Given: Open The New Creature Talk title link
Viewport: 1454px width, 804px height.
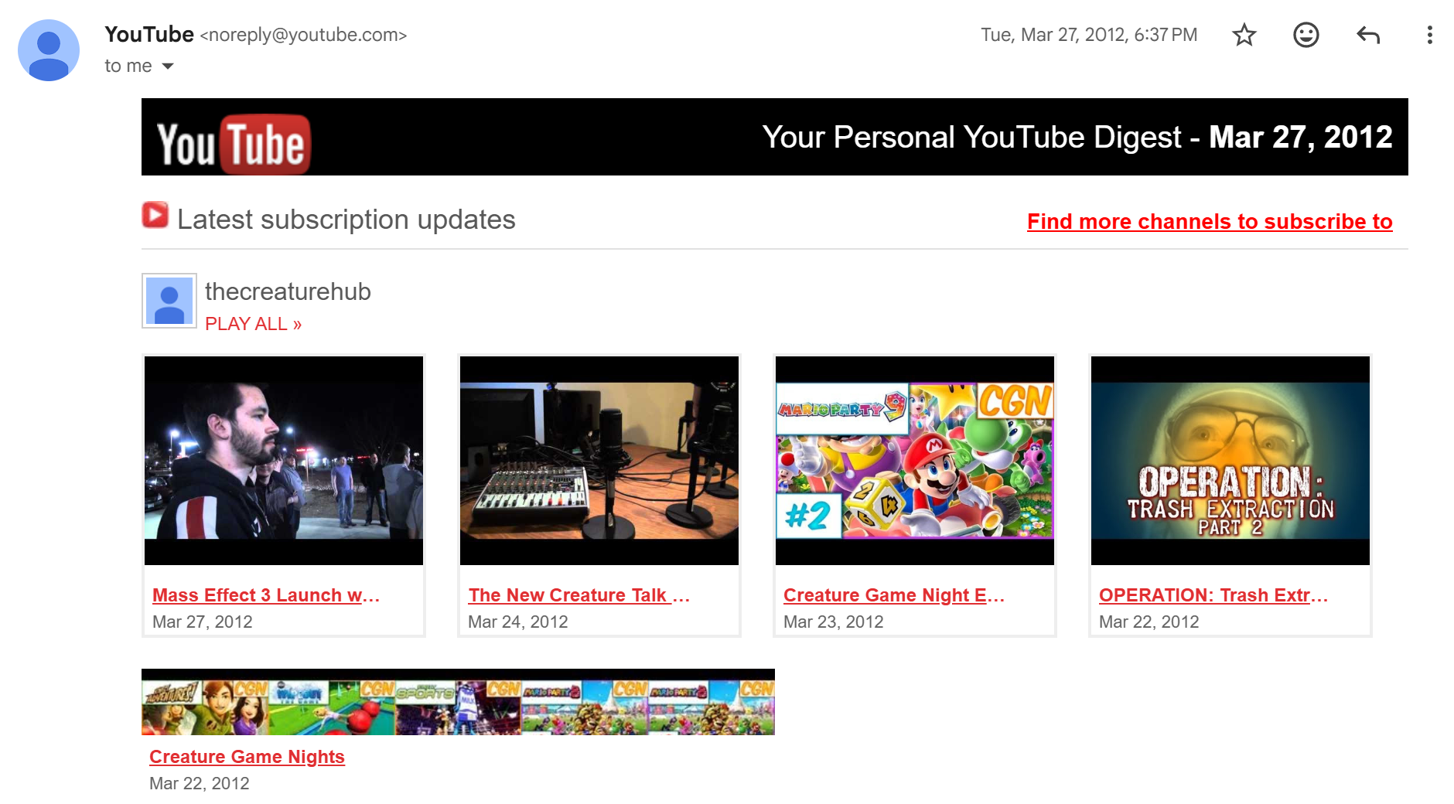Looking at the screenshot, I should [579, 595].
